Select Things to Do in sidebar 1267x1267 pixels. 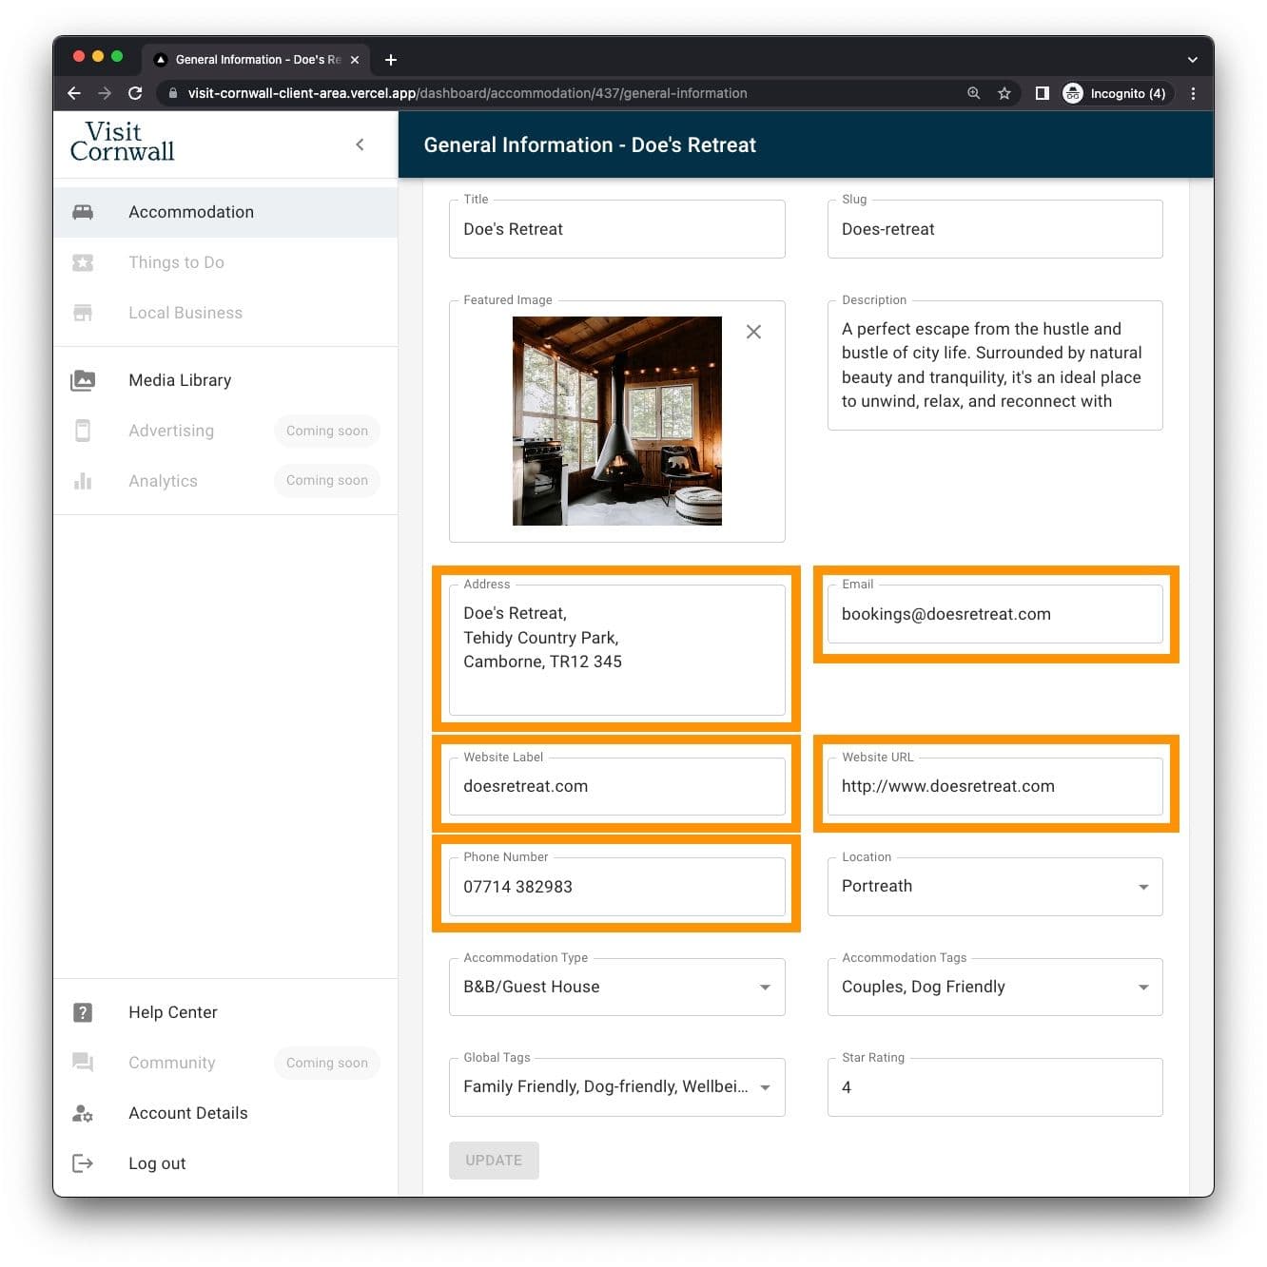tap(176, 262)
